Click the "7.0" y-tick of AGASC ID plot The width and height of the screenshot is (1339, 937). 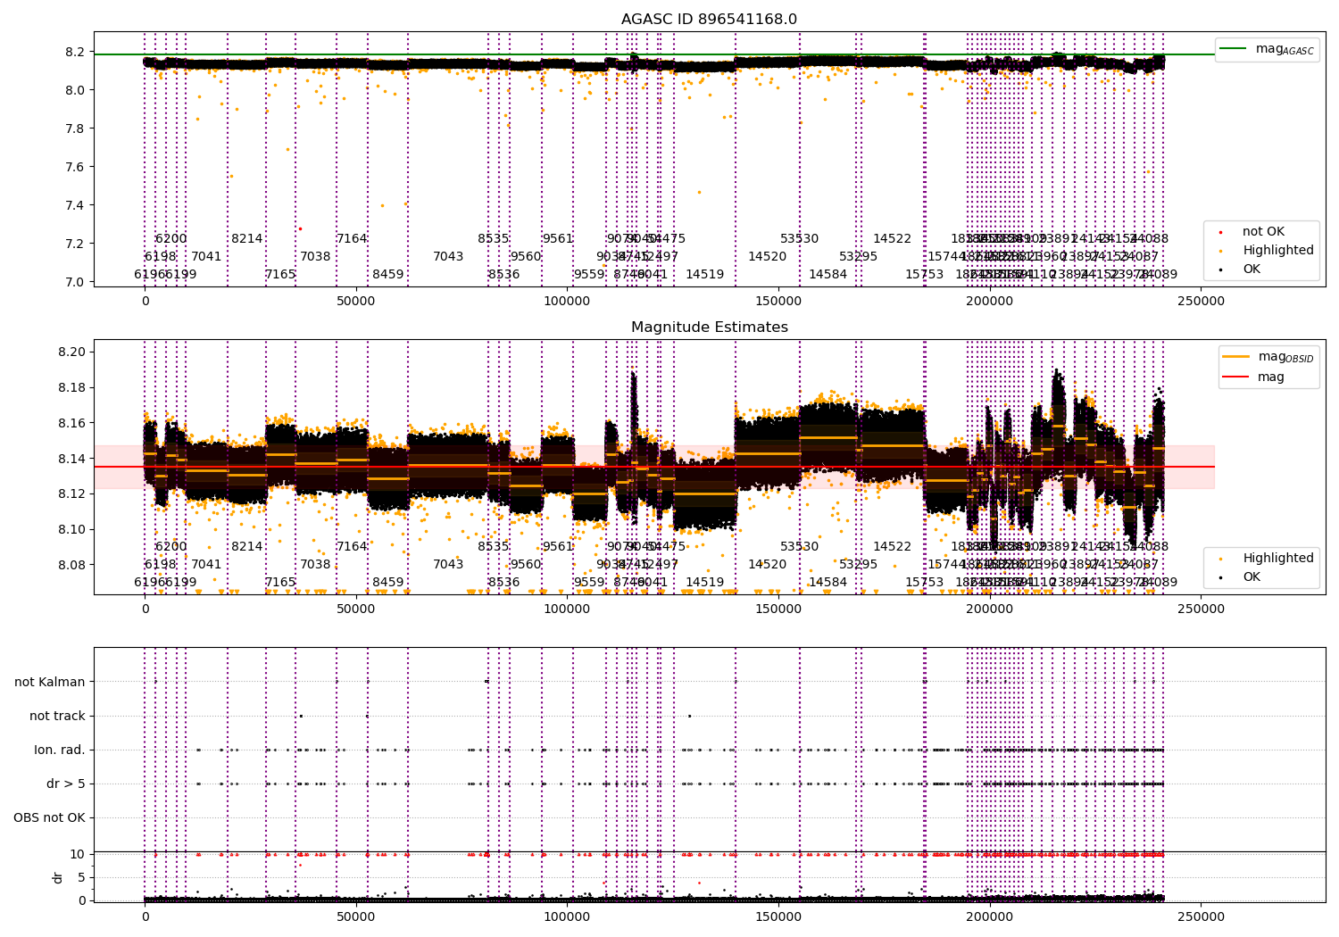click(75, 282)
